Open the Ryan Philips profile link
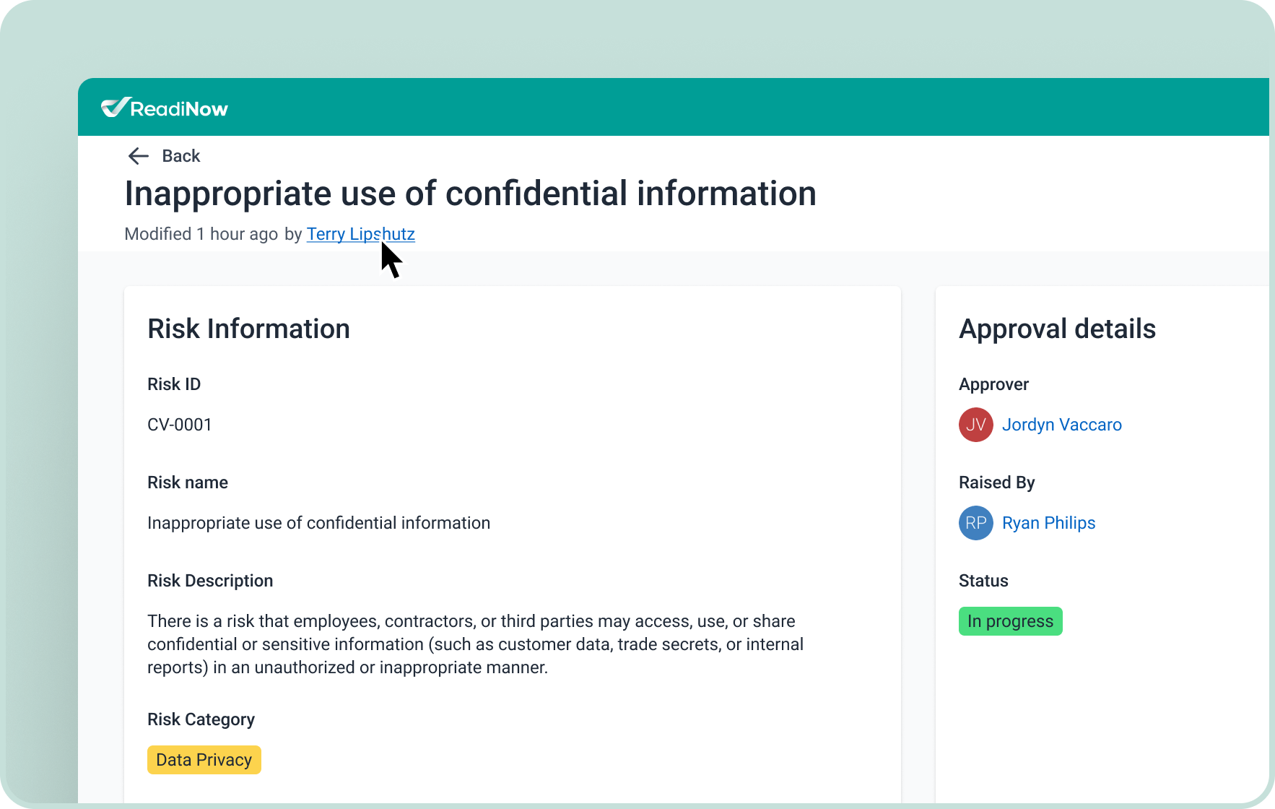The width and height of the screenshot is (1275, 809). (1048, 523)
